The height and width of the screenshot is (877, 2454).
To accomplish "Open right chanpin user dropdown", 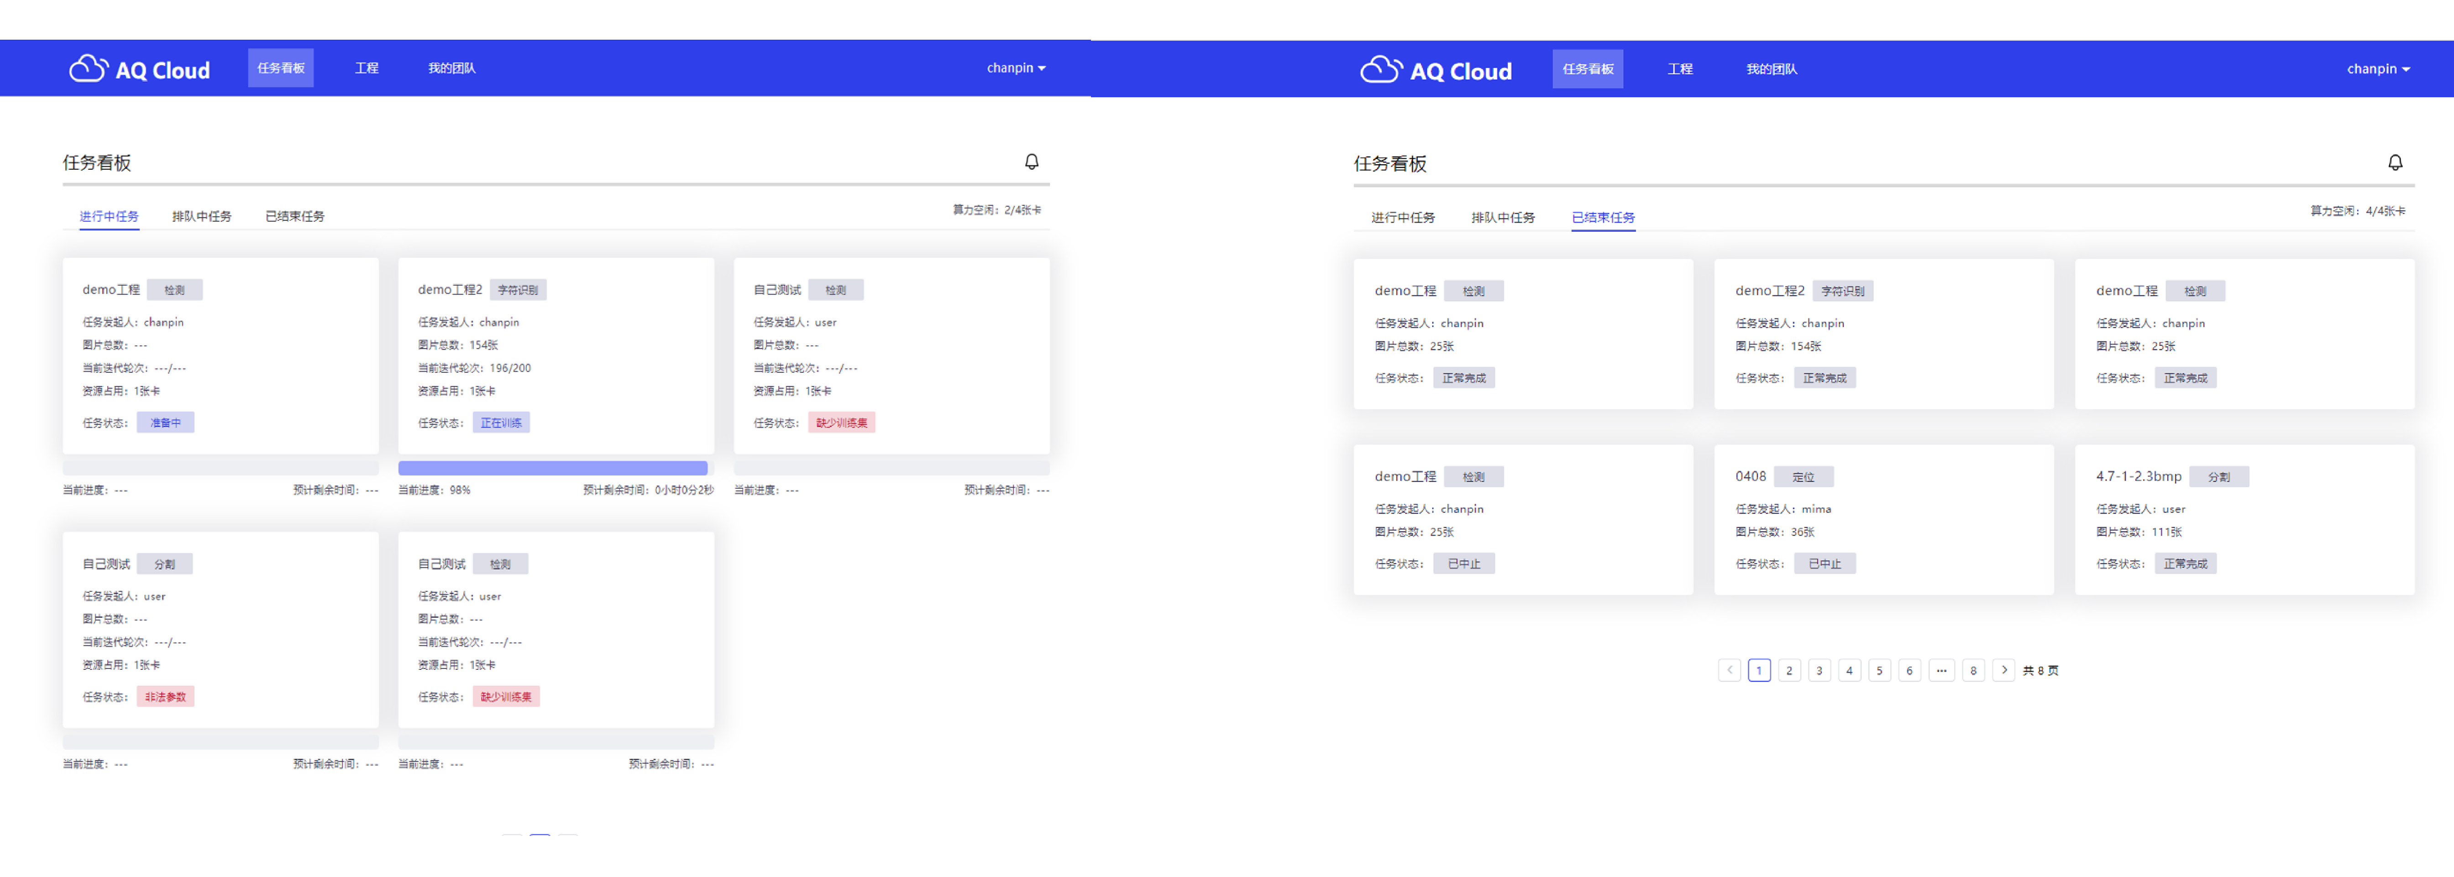I will tap(2378, 68).
